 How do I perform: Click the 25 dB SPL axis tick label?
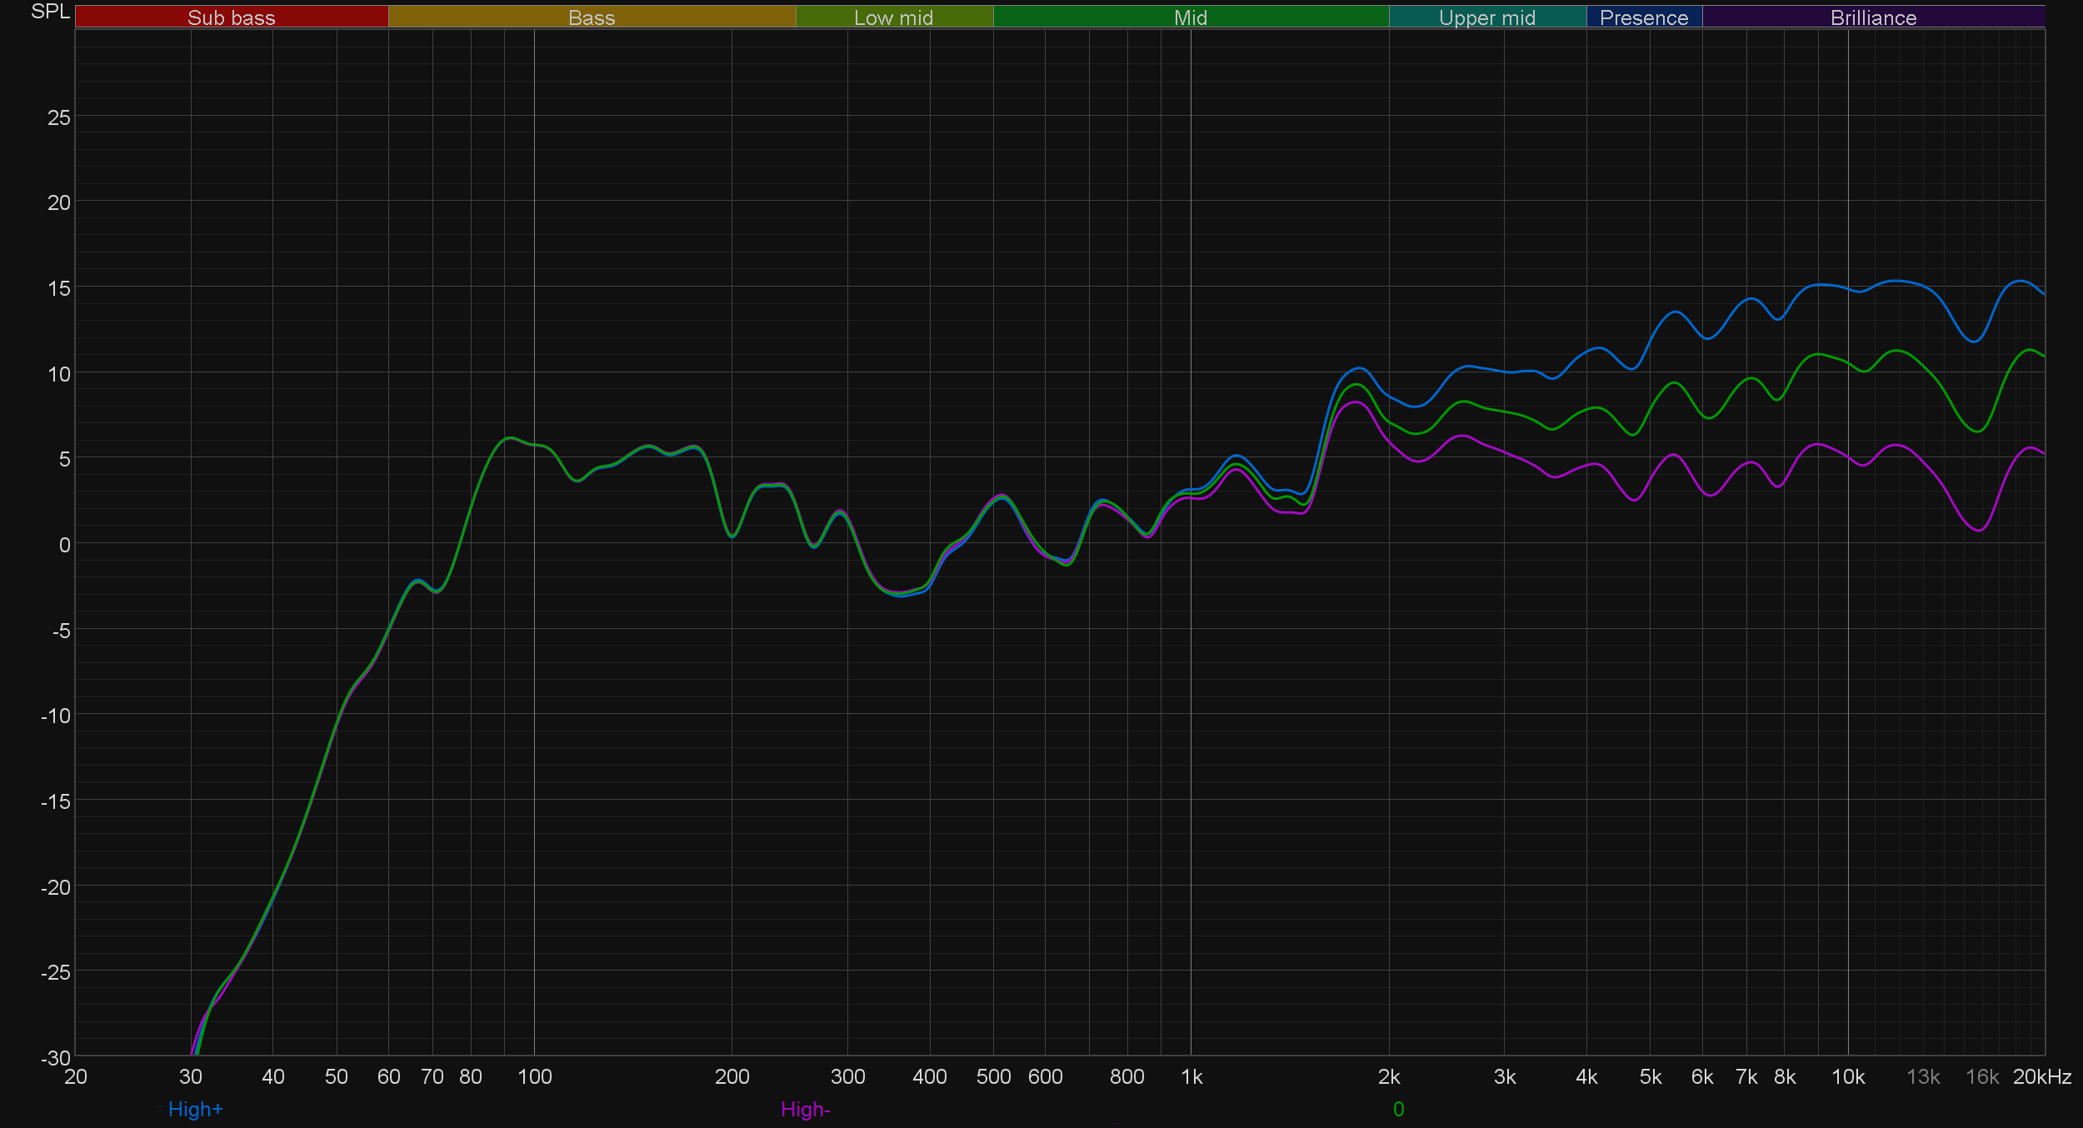tap(59, 118)
